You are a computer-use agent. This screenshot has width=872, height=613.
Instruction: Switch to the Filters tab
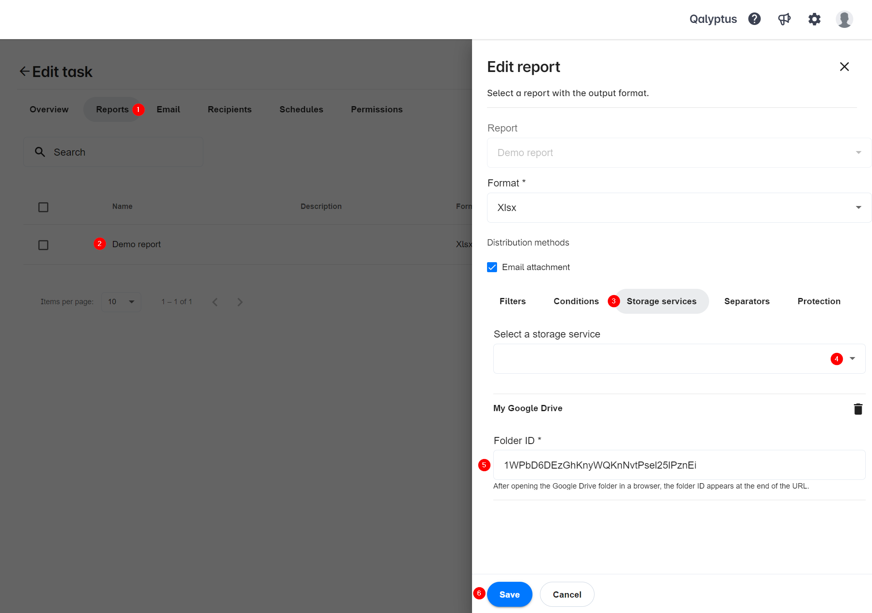(513, 301)
